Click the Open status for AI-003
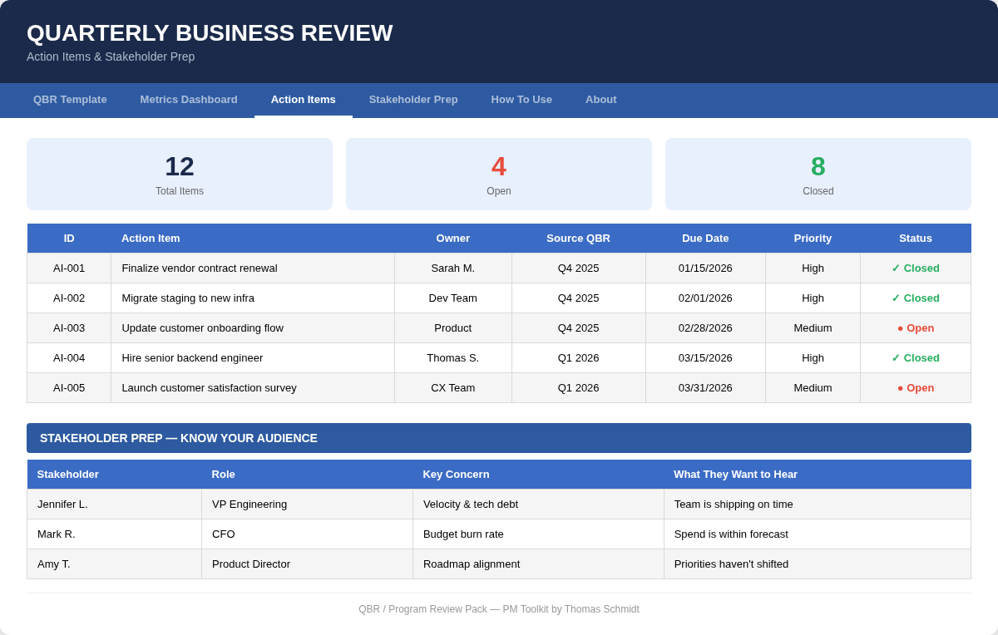The width and height of the screenshot is (998, 635). [x=915, y=328]
